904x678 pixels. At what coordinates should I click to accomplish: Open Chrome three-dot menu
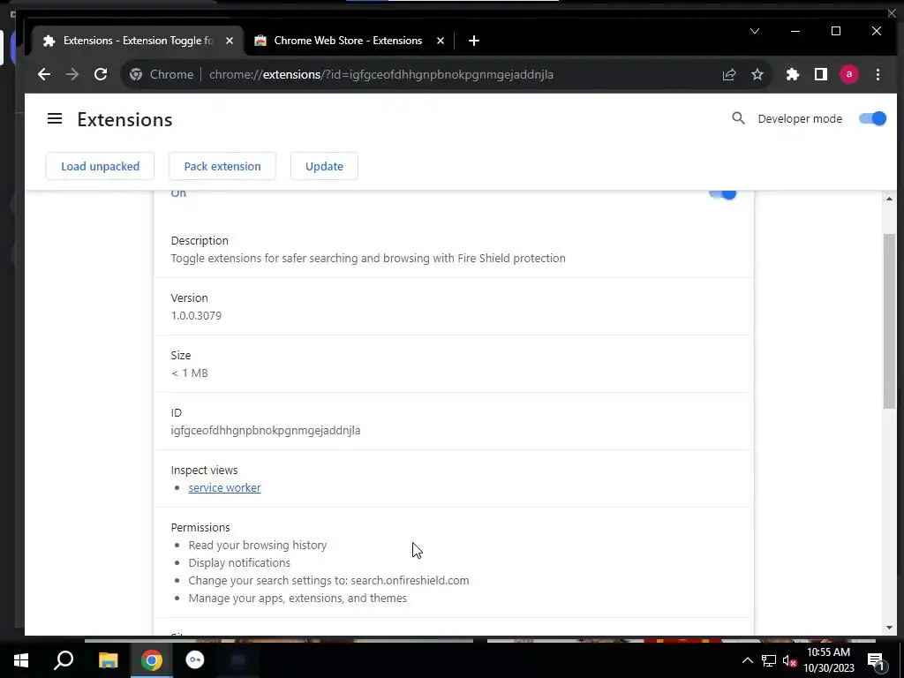click(878, 74)
